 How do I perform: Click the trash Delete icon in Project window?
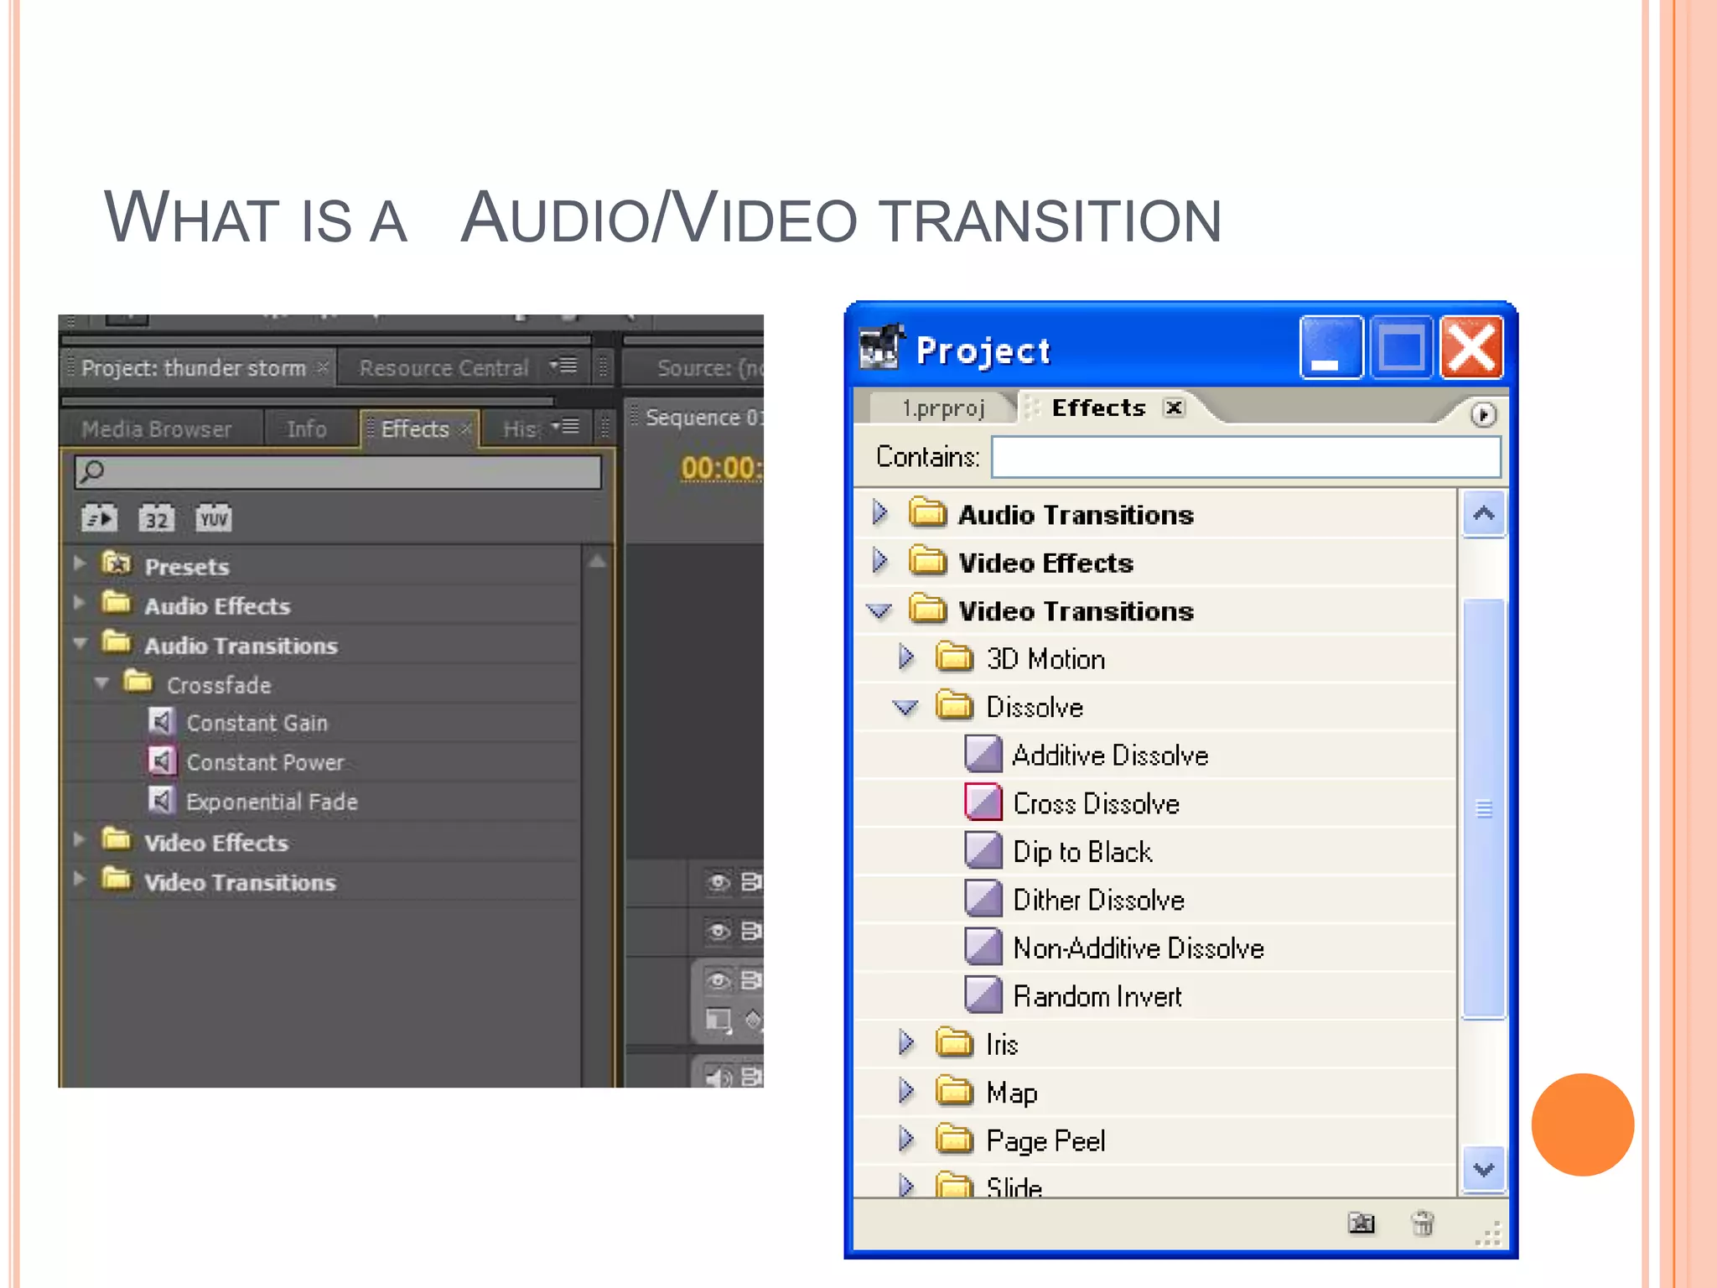click(1423, 1223)
